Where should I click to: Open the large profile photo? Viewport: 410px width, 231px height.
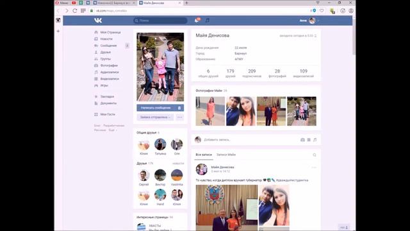(x=160, y=67)
